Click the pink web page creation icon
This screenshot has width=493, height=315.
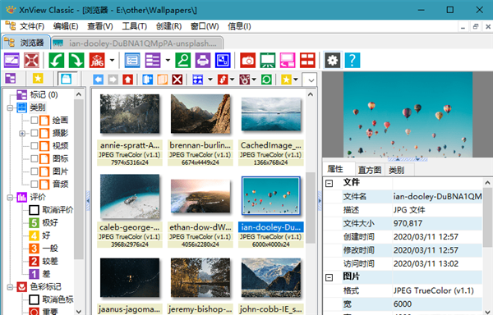tap(288, 60)
